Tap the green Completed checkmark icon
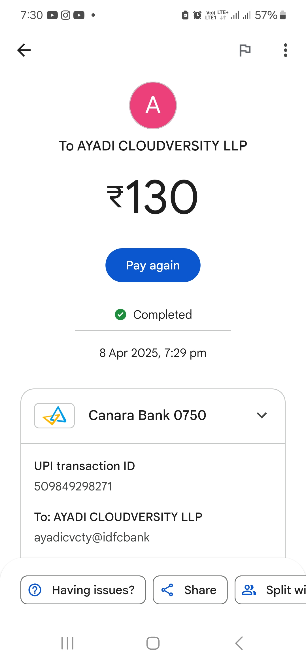 click(x=120, y=314)
